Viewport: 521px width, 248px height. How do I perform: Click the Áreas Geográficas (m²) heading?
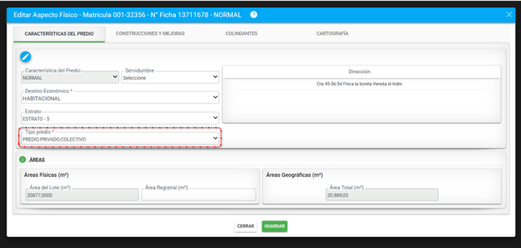(x=294, y=174)
